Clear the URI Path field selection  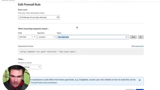[32, 37]
